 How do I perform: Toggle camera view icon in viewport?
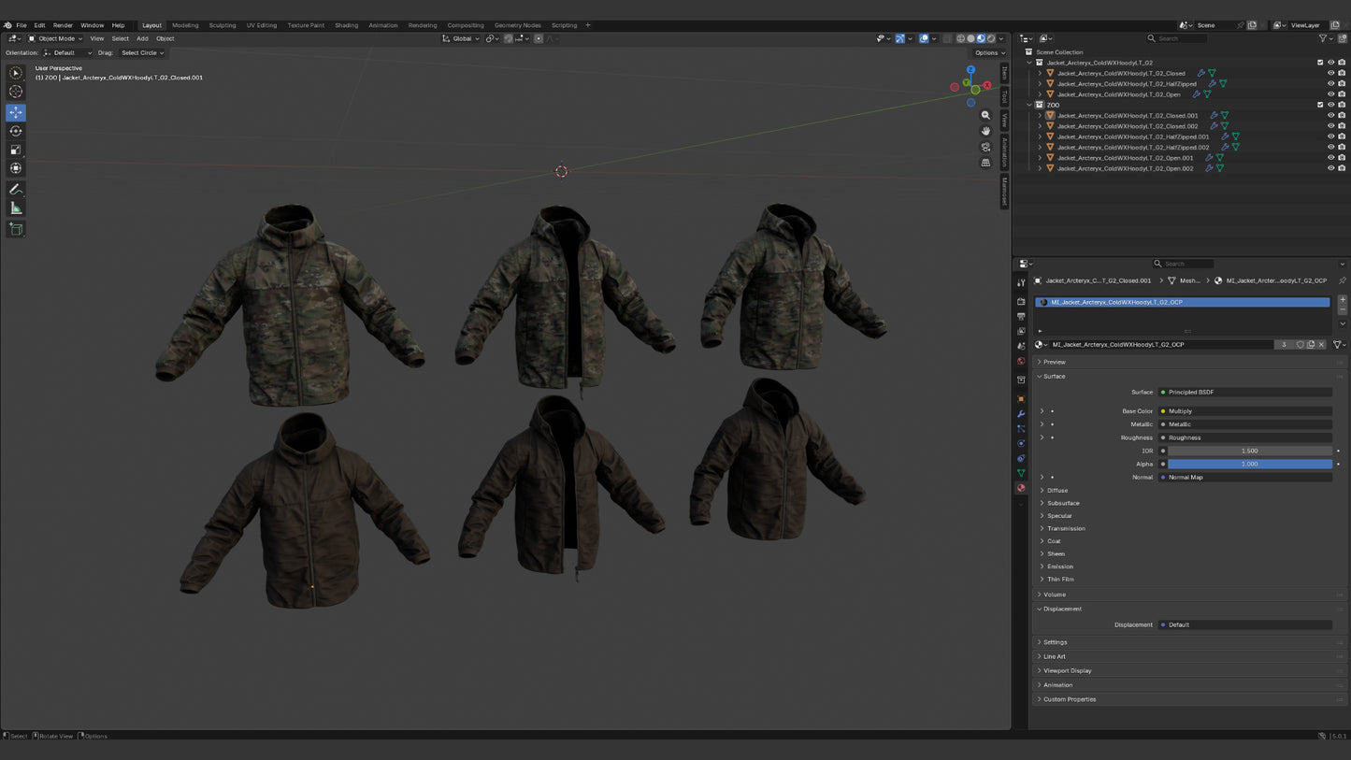click(x=985, y=147)
